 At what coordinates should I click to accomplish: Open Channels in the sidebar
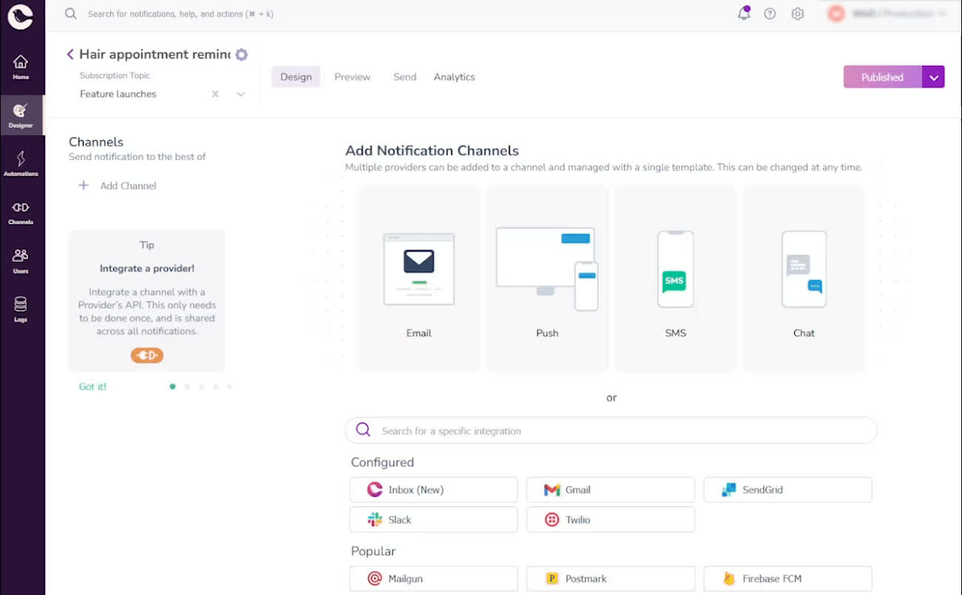pyautogui.click(x=21, y=212)
